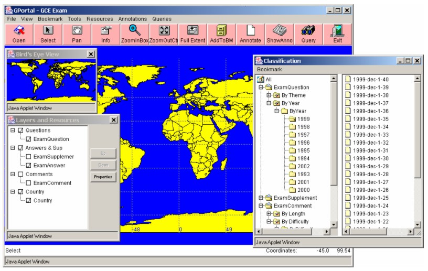Click the document list vertical scrollbar up arrow
Viewport: 428px width, 271px height.
click(x=418, y=79)
